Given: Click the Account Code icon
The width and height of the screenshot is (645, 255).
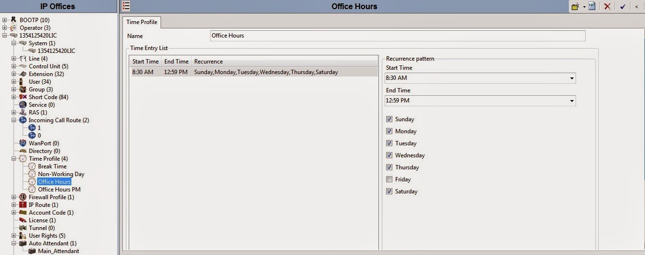Looking at the screenshot, I should [x=23, y=212].
